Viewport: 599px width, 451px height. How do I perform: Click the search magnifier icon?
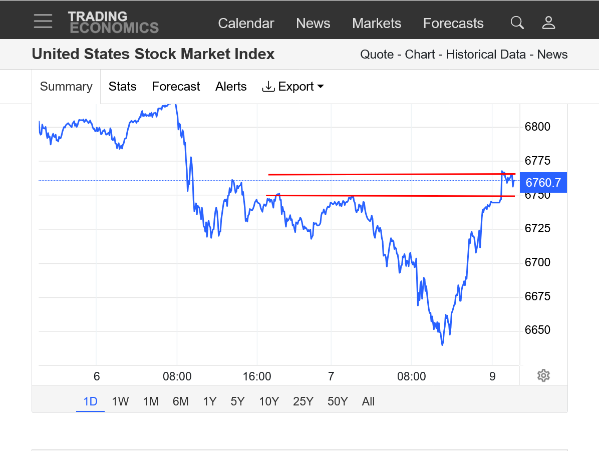[517, 23]
